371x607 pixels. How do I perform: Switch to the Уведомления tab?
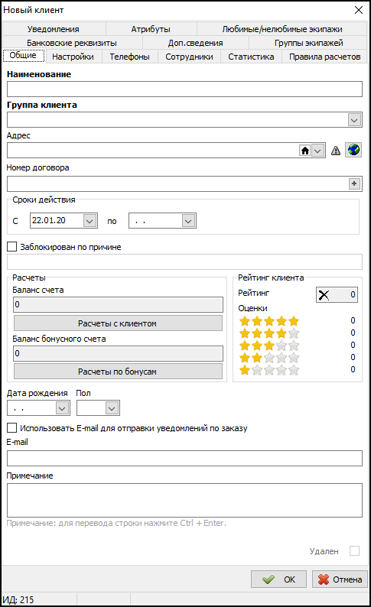coord(54,29)
